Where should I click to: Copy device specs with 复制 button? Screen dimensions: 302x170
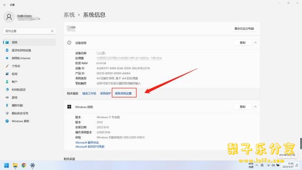[x=243, y=43]
